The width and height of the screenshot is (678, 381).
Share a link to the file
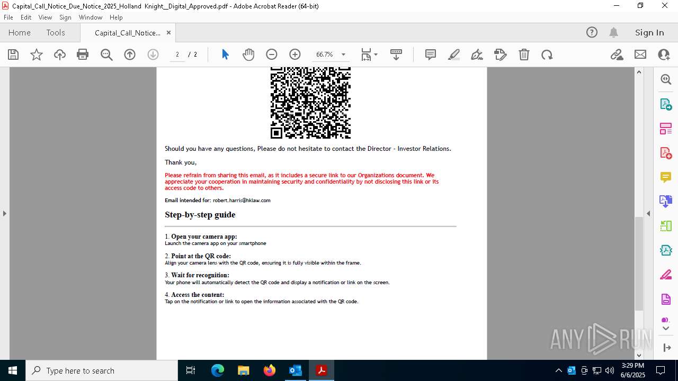617,55
